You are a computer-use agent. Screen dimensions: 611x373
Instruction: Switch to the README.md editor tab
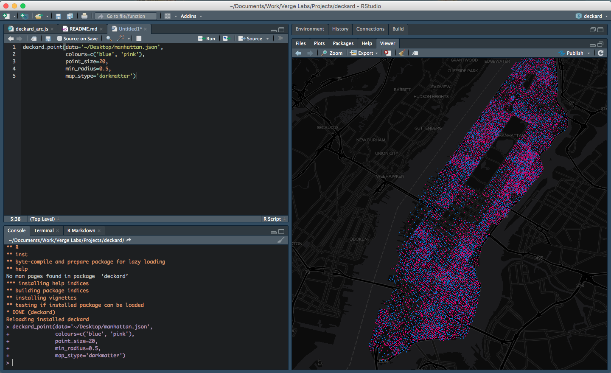click(x=83, y=29)
